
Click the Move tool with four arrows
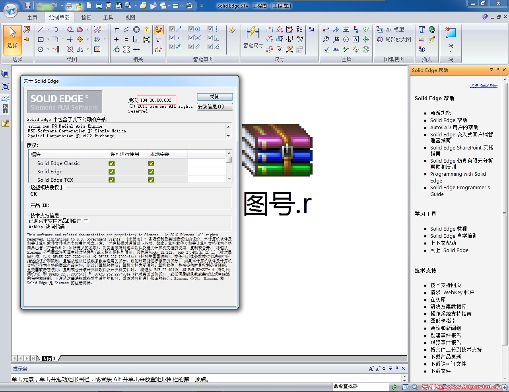point(80,39)
